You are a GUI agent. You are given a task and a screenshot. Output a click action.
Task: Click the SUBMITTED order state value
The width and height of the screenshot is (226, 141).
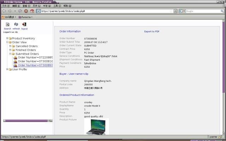click(x=90, y=46)
